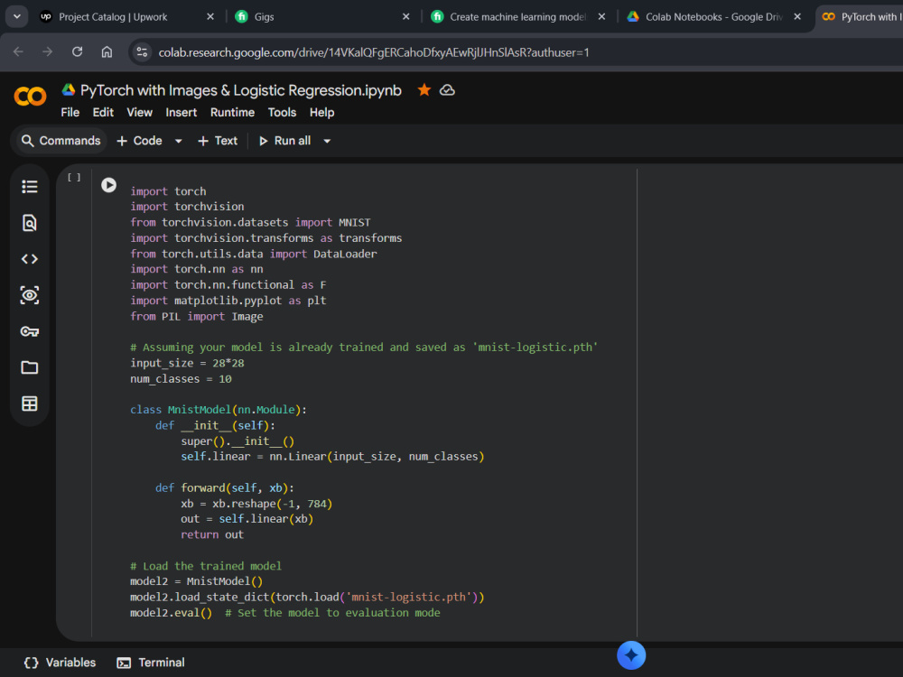903x677 pixels.
Task: Click the '# Load the trained model' comment
Action: point(206,566)
